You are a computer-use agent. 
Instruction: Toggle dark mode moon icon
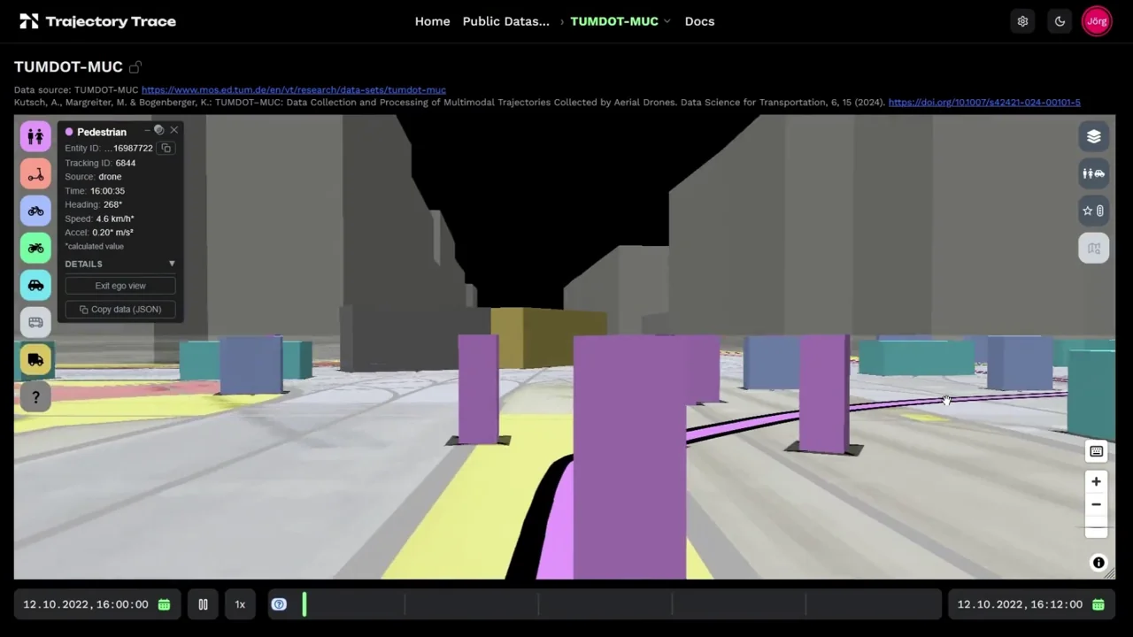tap(1060, 21)
